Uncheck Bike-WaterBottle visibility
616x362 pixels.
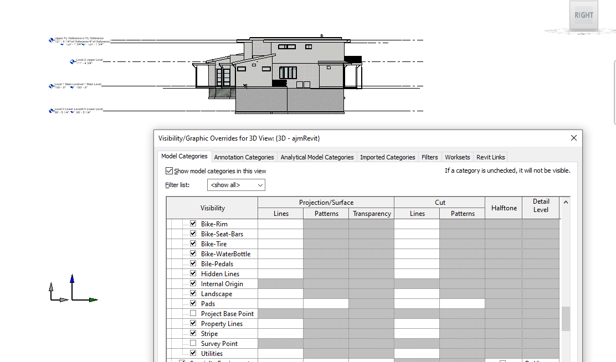tap(193, 254)
